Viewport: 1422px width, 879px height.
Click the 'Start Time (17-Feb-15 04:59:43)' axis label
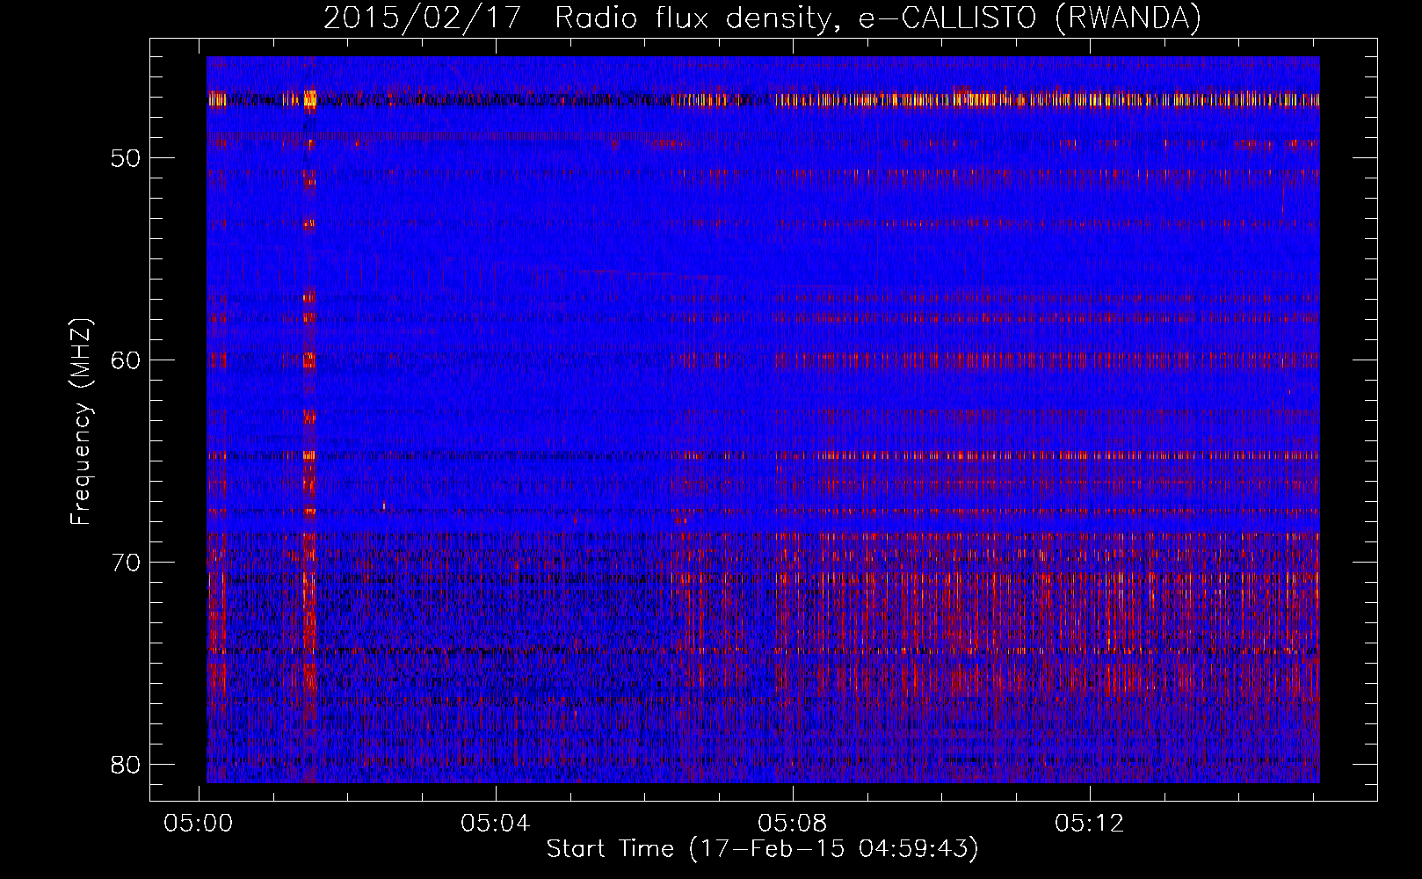click(x=762, y=849)
